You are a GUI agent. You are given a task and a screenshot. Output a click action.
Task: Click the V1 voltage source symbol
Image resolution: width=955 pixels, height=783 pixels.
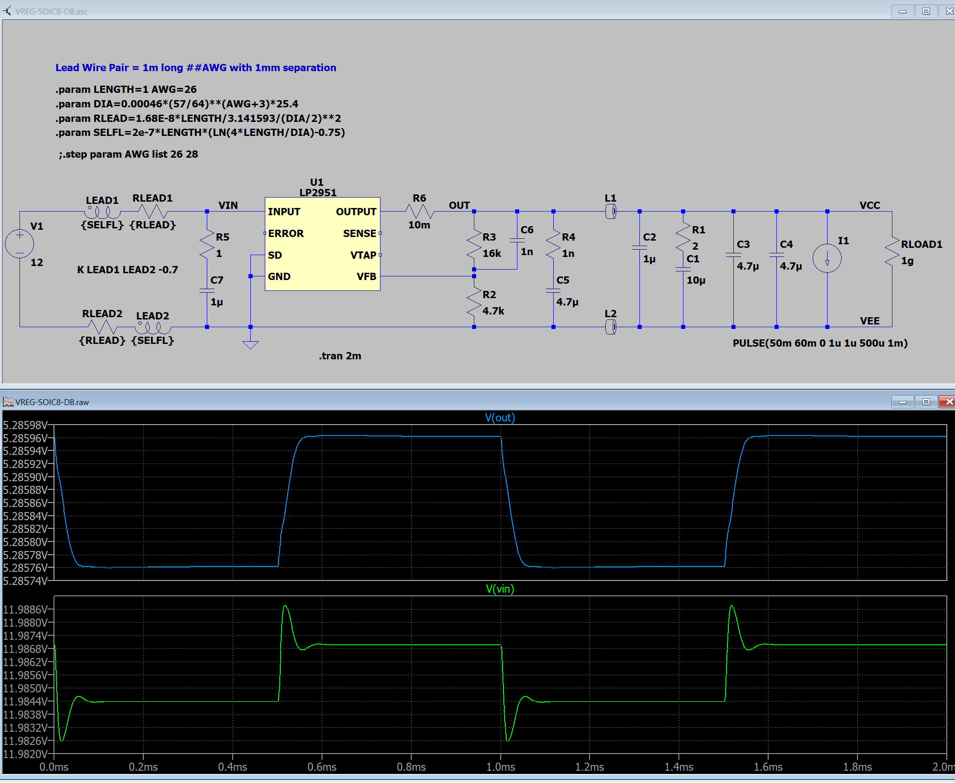pyautogui.click(x=19, y=244)
